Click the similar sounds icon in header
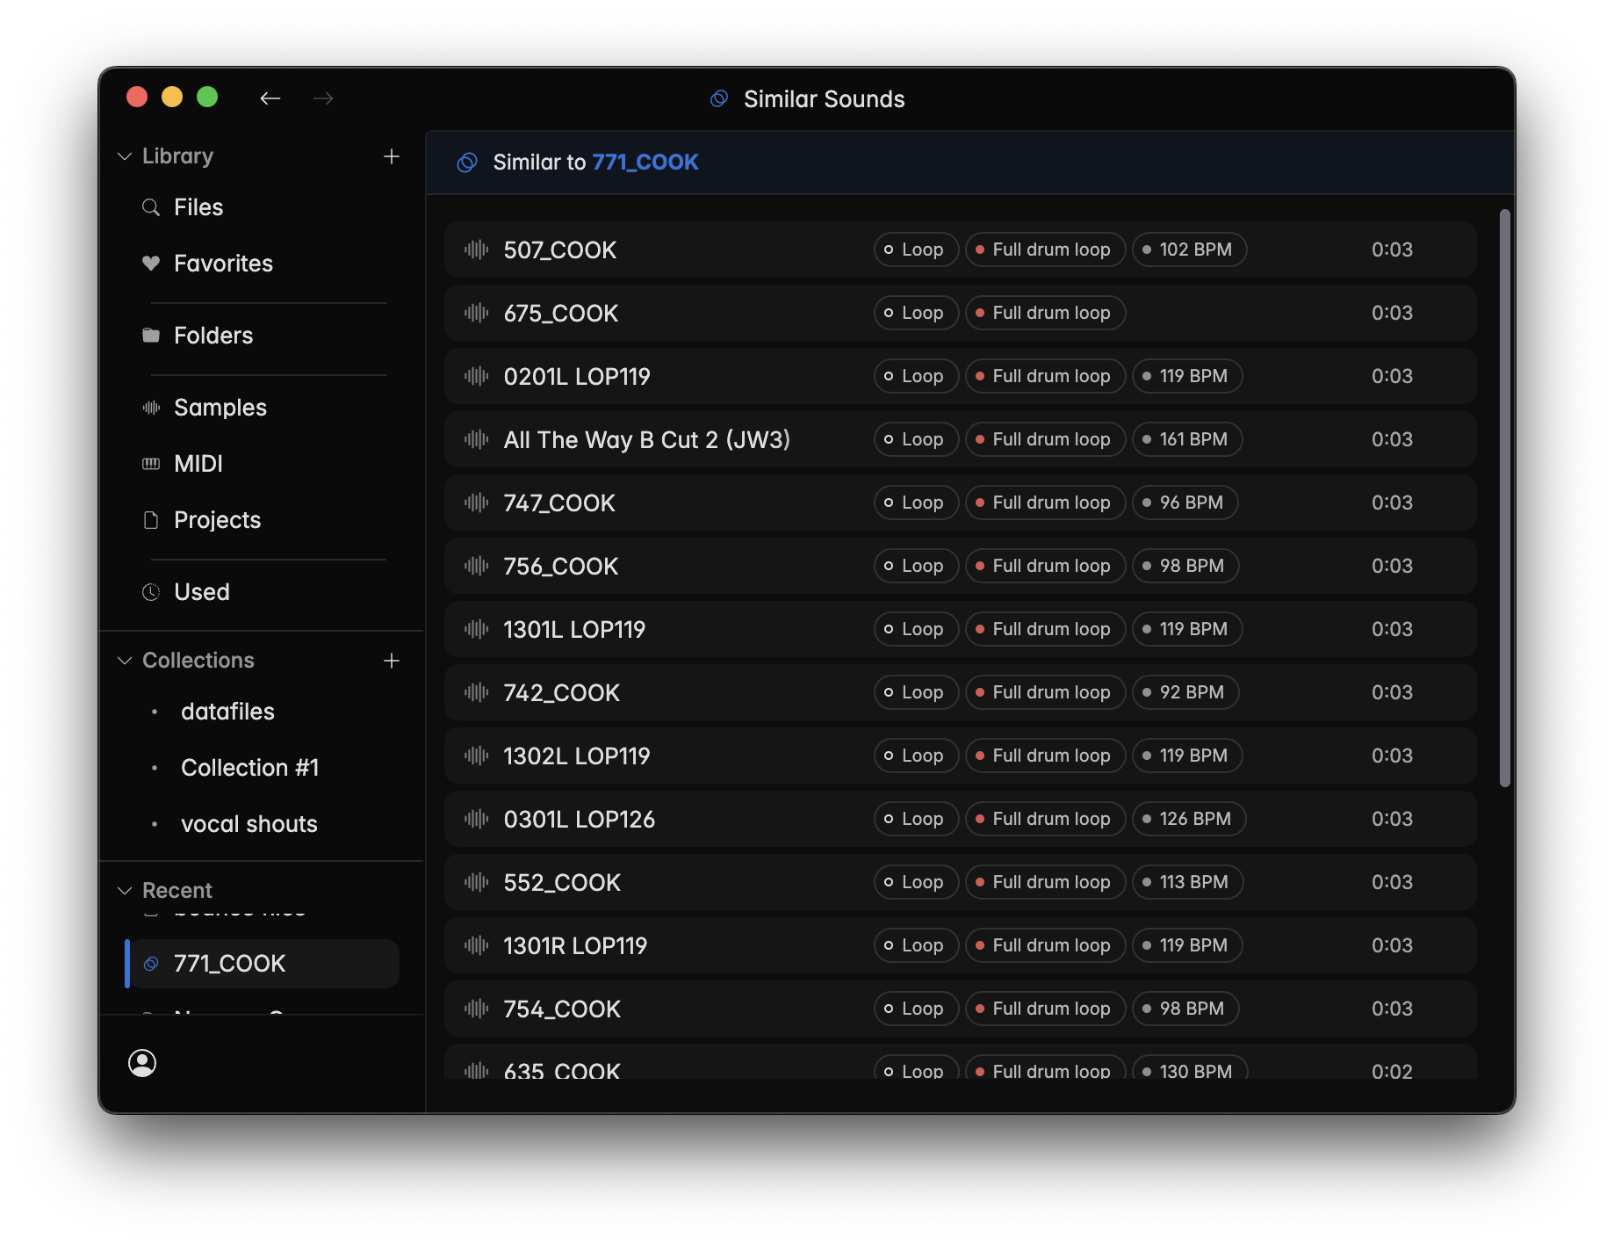 467,163
